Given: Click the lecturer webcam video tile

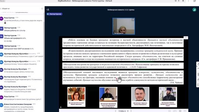Looking at the screenshot, I should click(x=124, y=26).
